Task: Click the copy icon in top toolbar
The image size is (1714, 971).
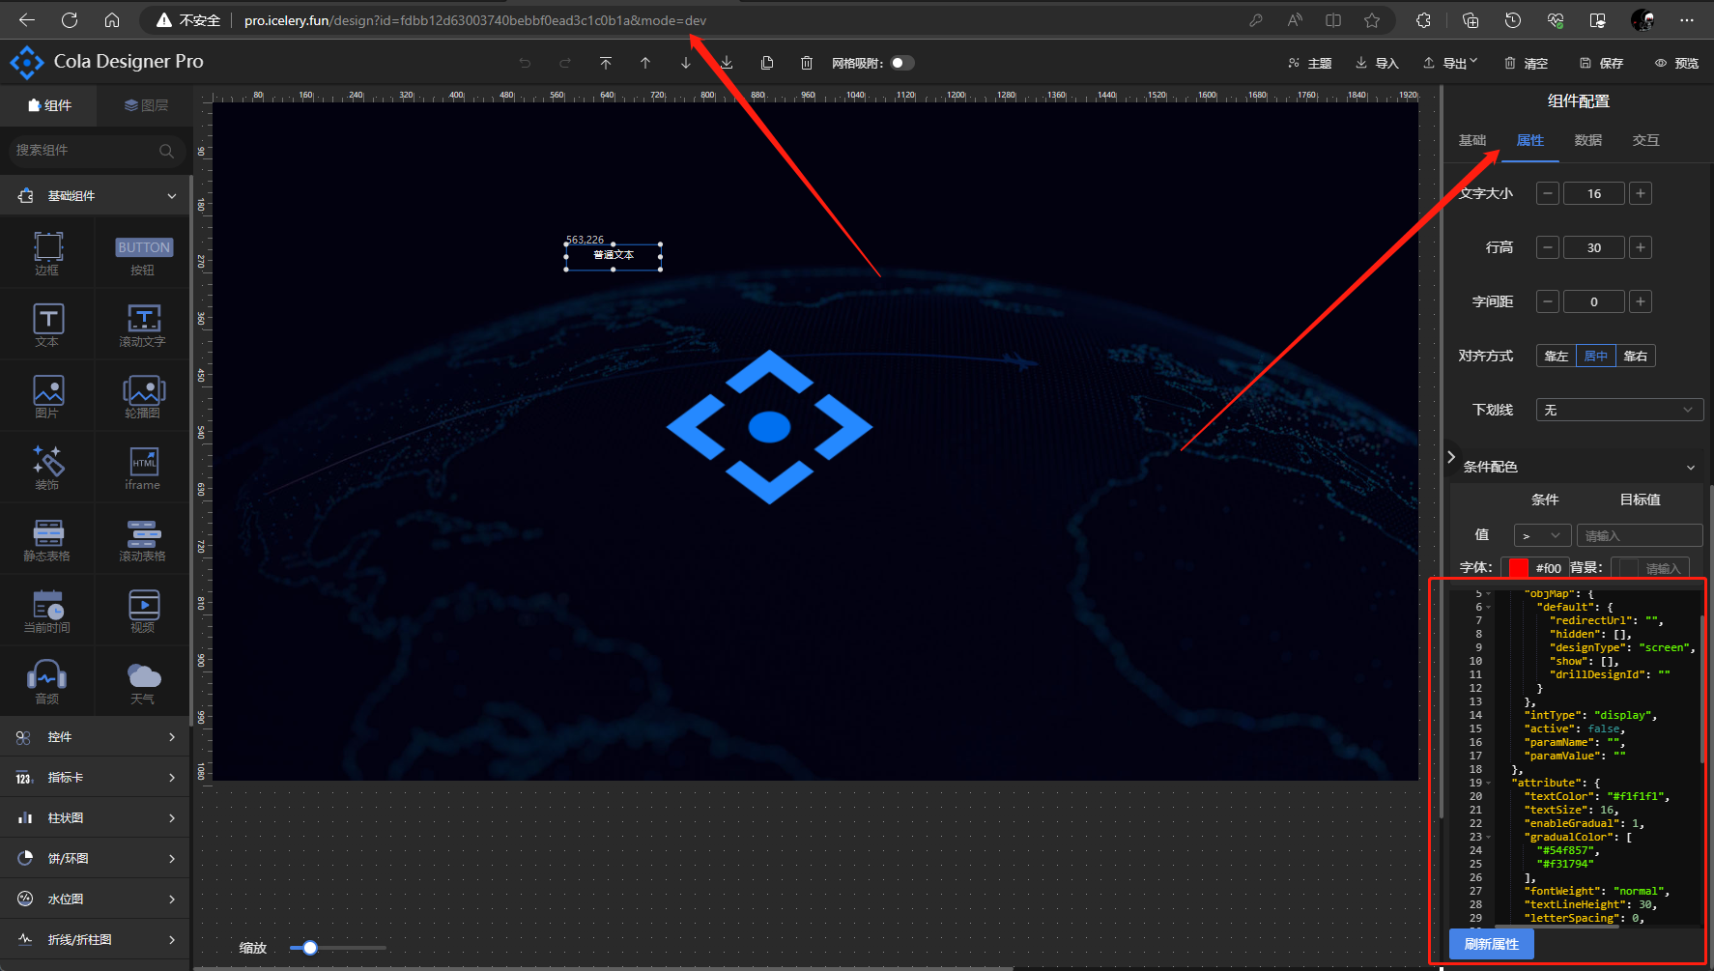Action: click(x=767, y=63)
